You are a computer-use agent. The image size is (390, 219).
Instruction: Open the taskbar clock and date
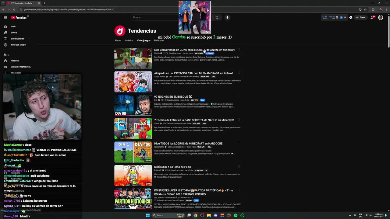point(379,215)
